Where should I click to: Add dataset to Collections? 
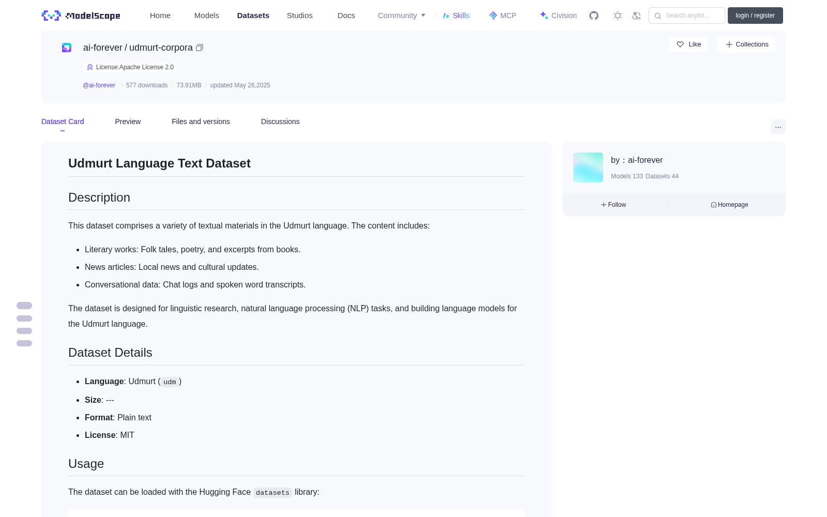[746, 44]
